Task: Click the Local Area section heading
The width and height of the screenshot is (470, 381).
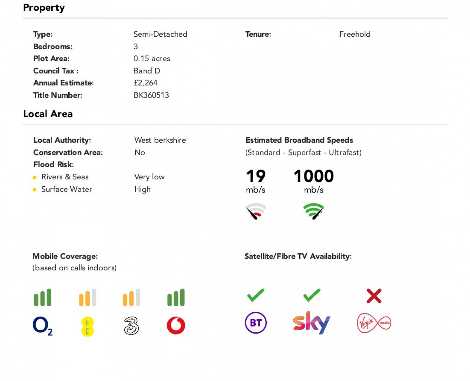Action: point(48,114)
